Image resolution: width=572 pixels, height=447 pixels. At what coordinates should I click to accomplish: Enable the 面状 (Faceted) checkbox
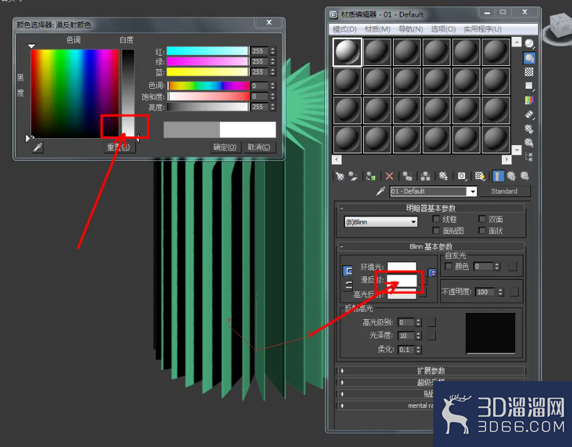[x=482, y=230]
